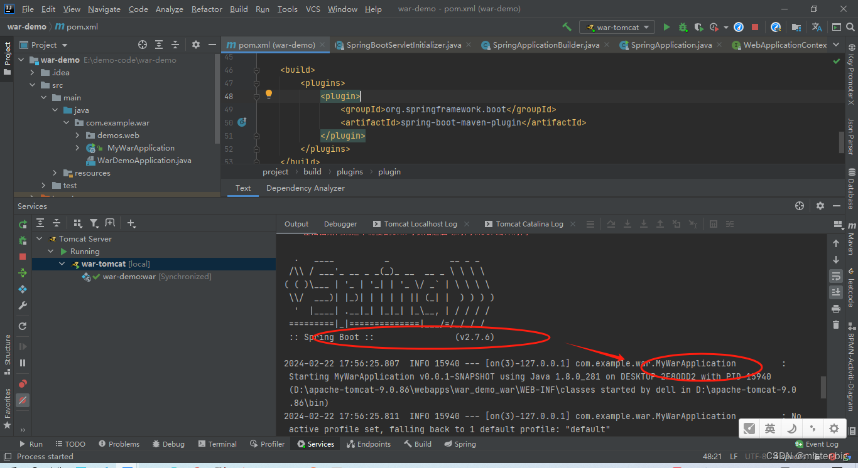Image resolution: width=858 pixels, height=468 pixels.
Task: Open the Refactor menu
Action: tap(206, 9)
